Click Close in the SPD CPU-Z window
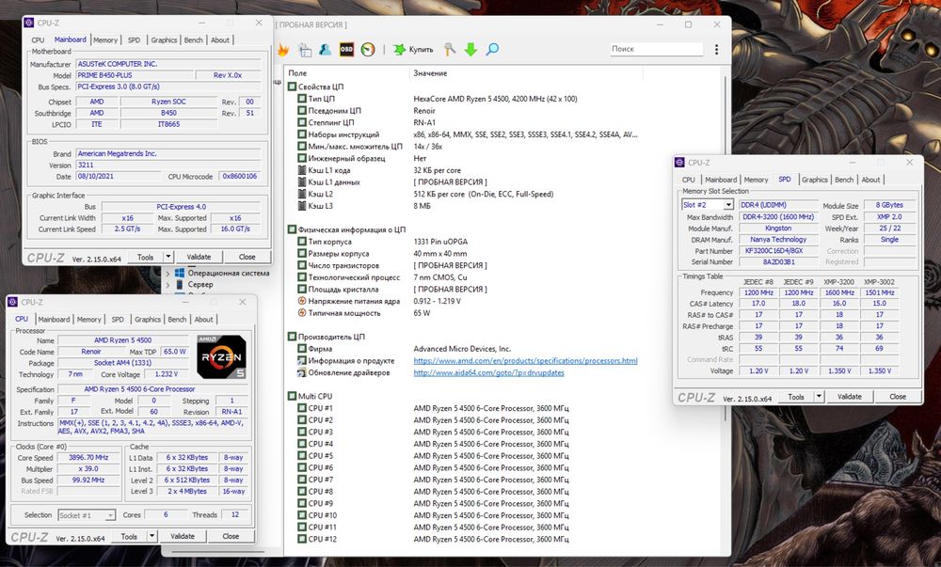Viewport: 941px width, 567px height. (x=897, y=397)
